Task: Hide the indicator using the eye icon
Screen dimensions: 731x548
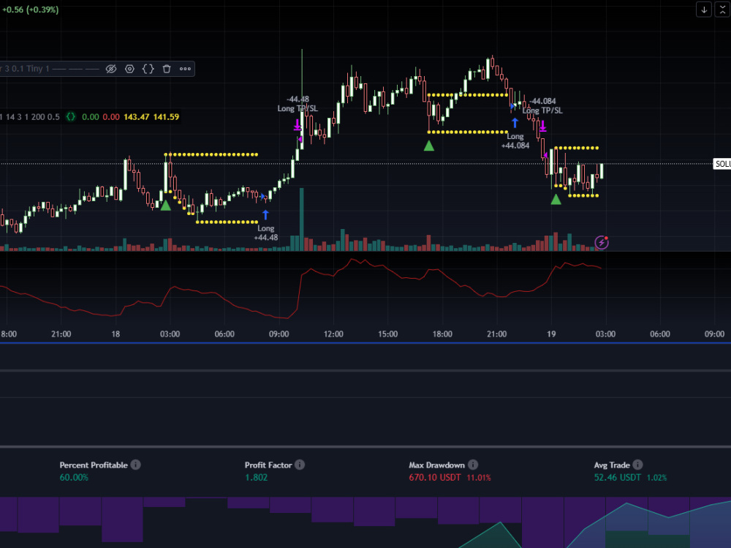Action: click(111, 69)
